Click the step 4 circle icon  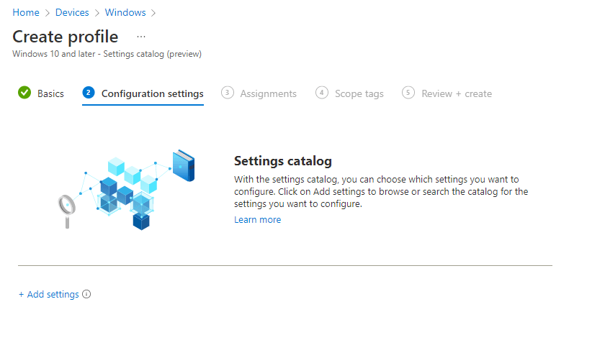click(x=322, y=93)
